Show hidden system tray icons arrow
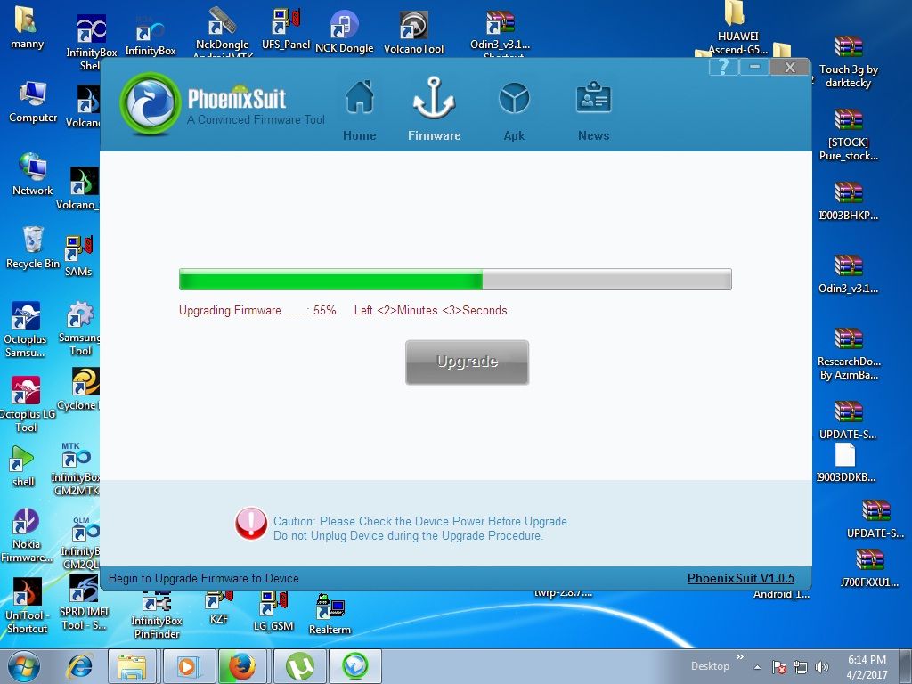 (757, 667)
